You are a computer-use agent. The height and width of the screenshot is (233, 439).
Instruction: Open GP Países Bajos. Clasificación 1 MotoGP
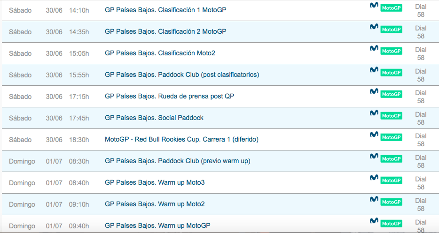click(x=165, y=10)
